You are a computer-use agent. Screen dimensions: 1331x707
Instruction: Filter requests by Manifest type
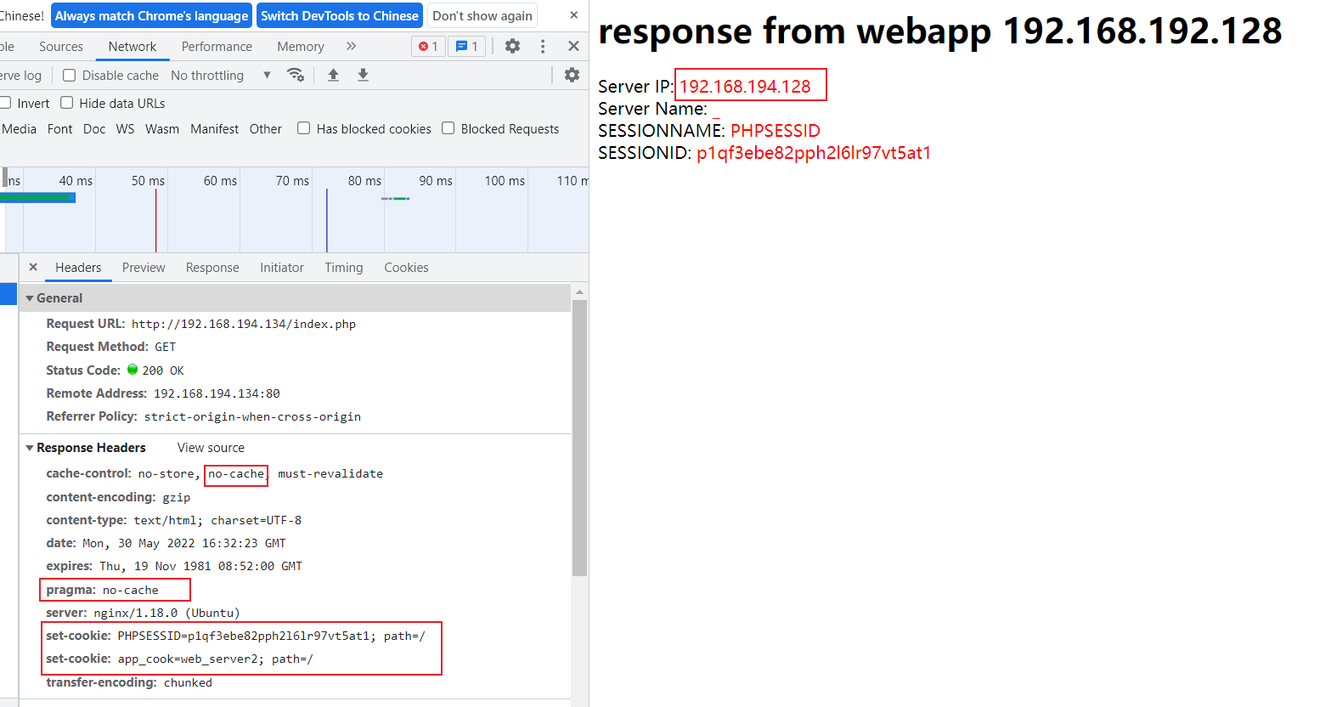[x=214, y=128]
